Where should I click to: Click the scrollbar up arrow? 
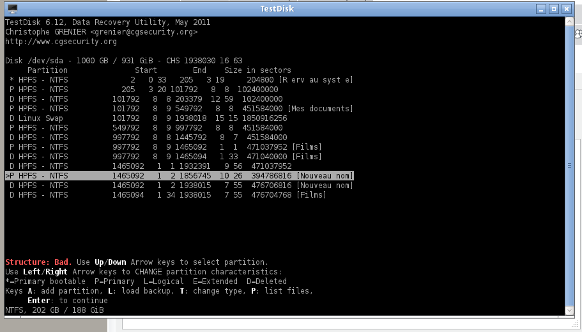click(569, 22)
